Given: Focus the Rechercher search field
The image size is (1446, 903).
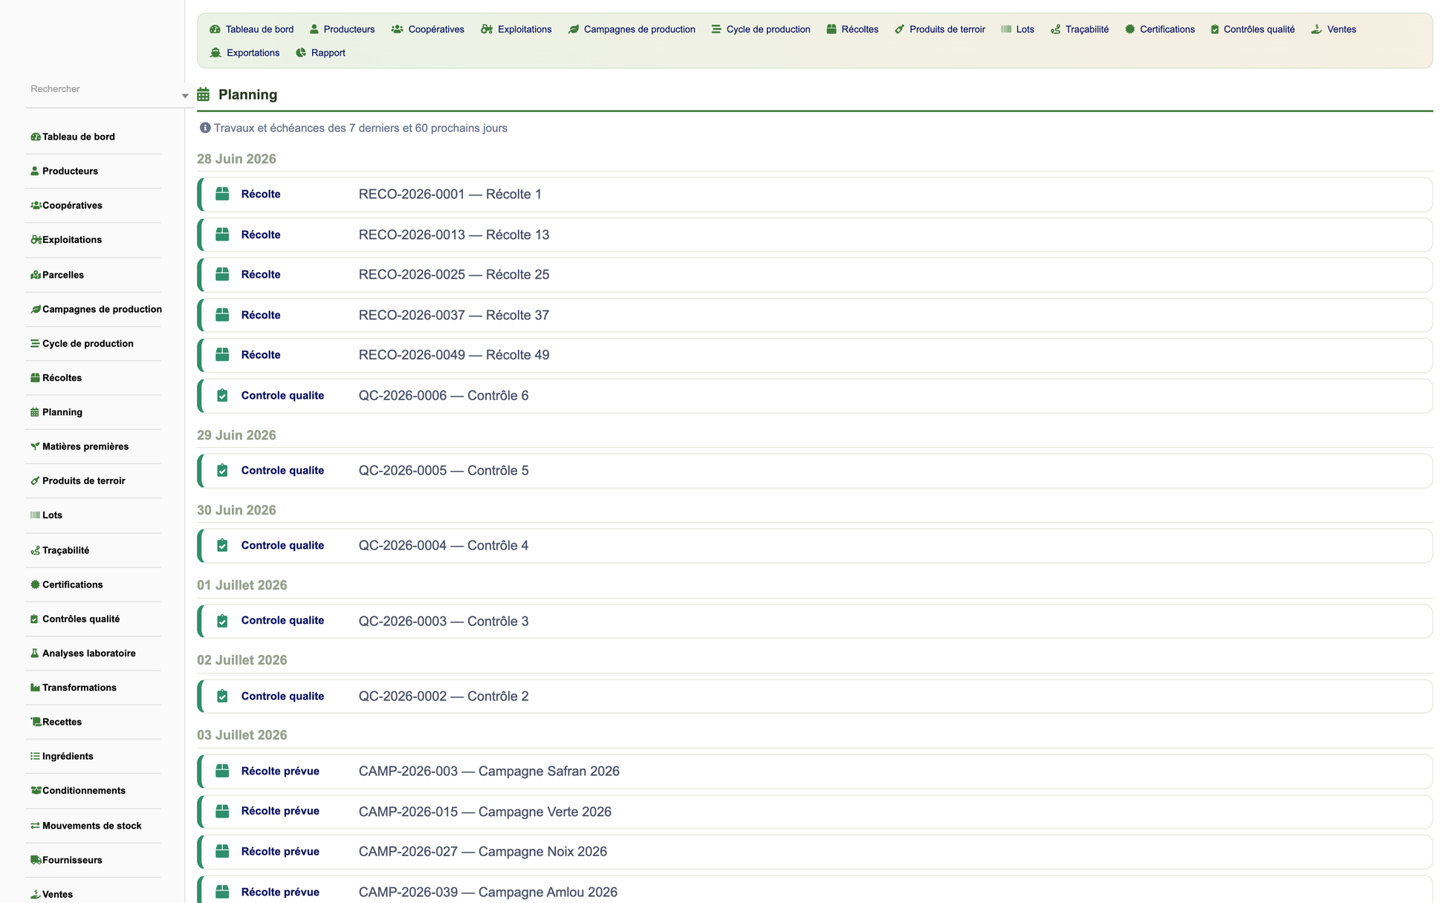Looking at the screenshot, I should [x=103, y=89].
